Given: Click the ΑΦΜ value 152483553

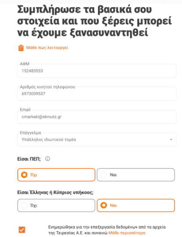Looking at the screenshot, I should click(x=33, y=71).
